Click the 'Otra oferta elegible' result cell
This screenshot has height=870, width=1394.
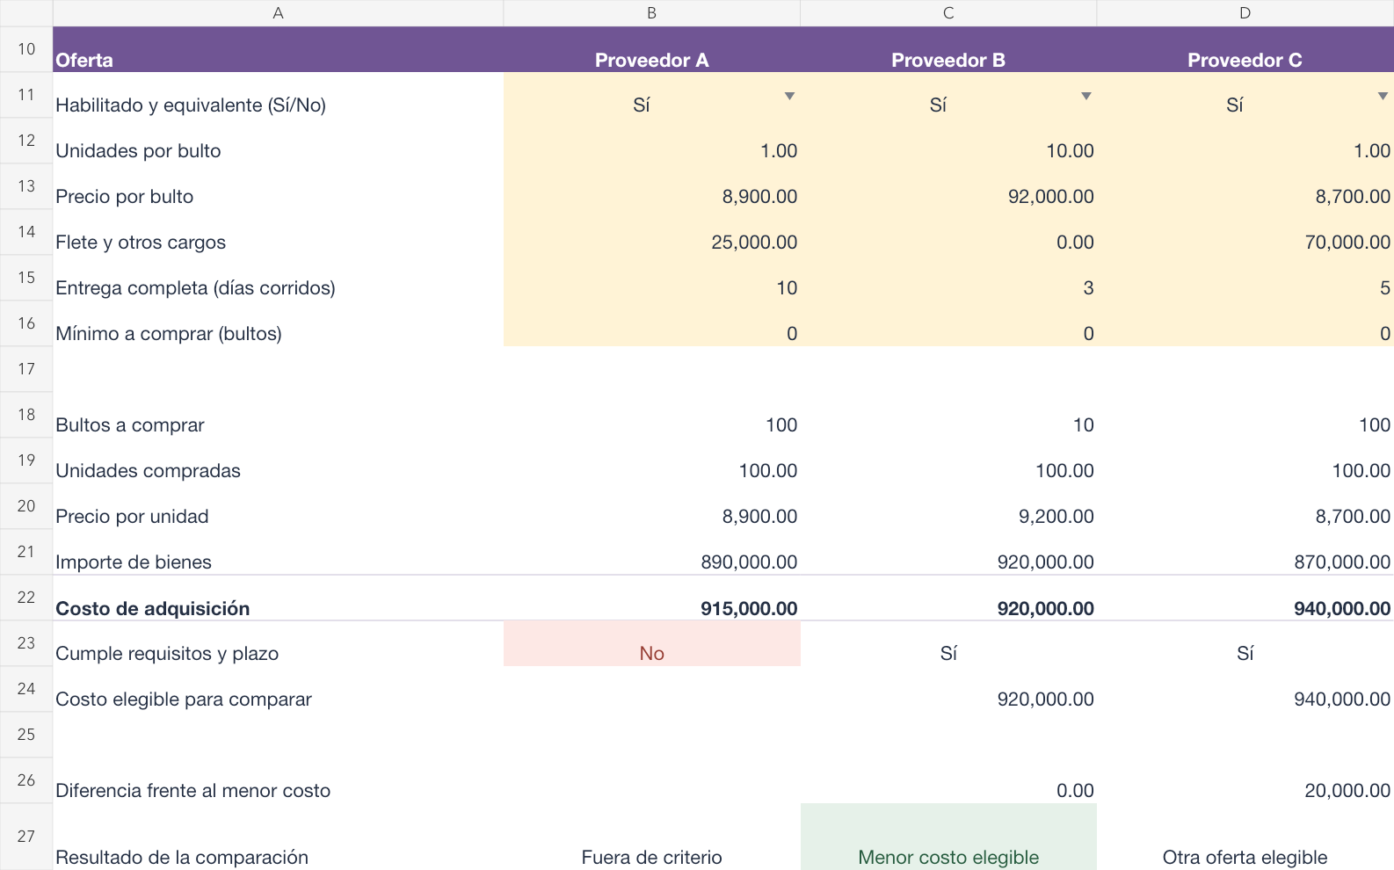(x=1245, y=837)
